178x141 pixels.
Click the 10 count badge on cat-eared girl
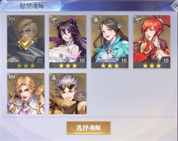click(x=82, y=61)
